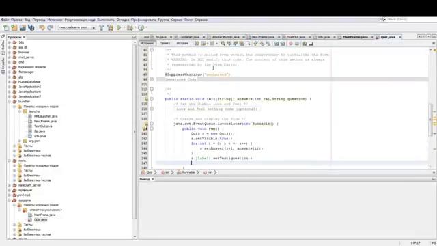This screenshot has height=246, width=437.
Task: Click the run breadcrumb item
Action: (x=208, y=172)
